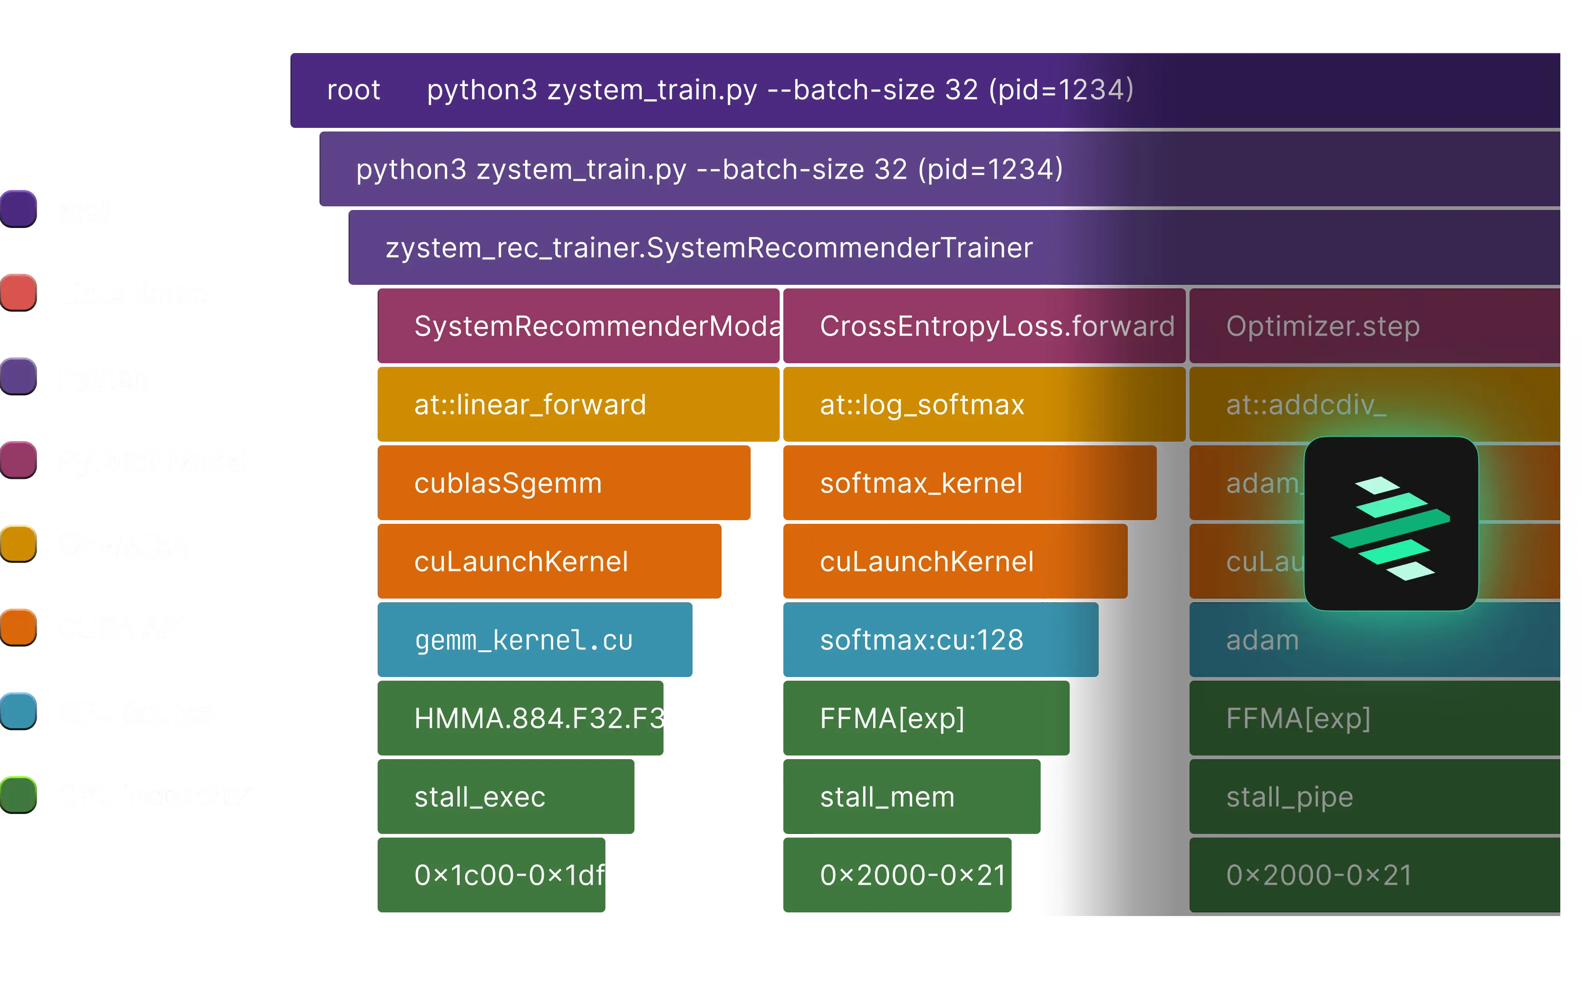
Task: Select FFMA[exp] frame below blue adam
Action: (x=1375, y=718)
